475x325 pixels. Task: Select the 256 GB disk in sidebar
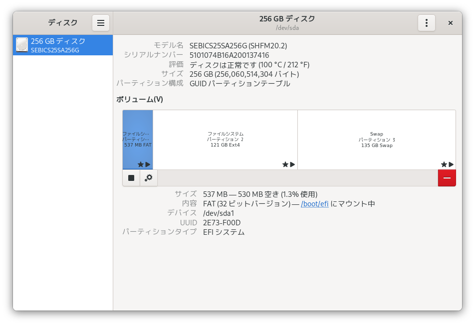coord(63,45)
